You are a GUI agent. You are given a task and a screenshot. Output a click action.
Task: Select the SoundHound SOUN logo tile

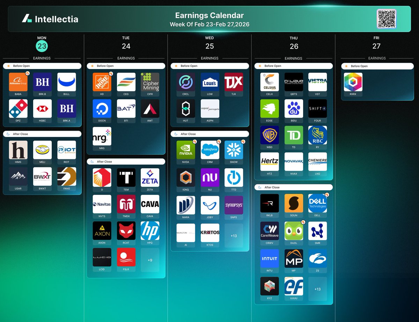(x=294, y=203)
